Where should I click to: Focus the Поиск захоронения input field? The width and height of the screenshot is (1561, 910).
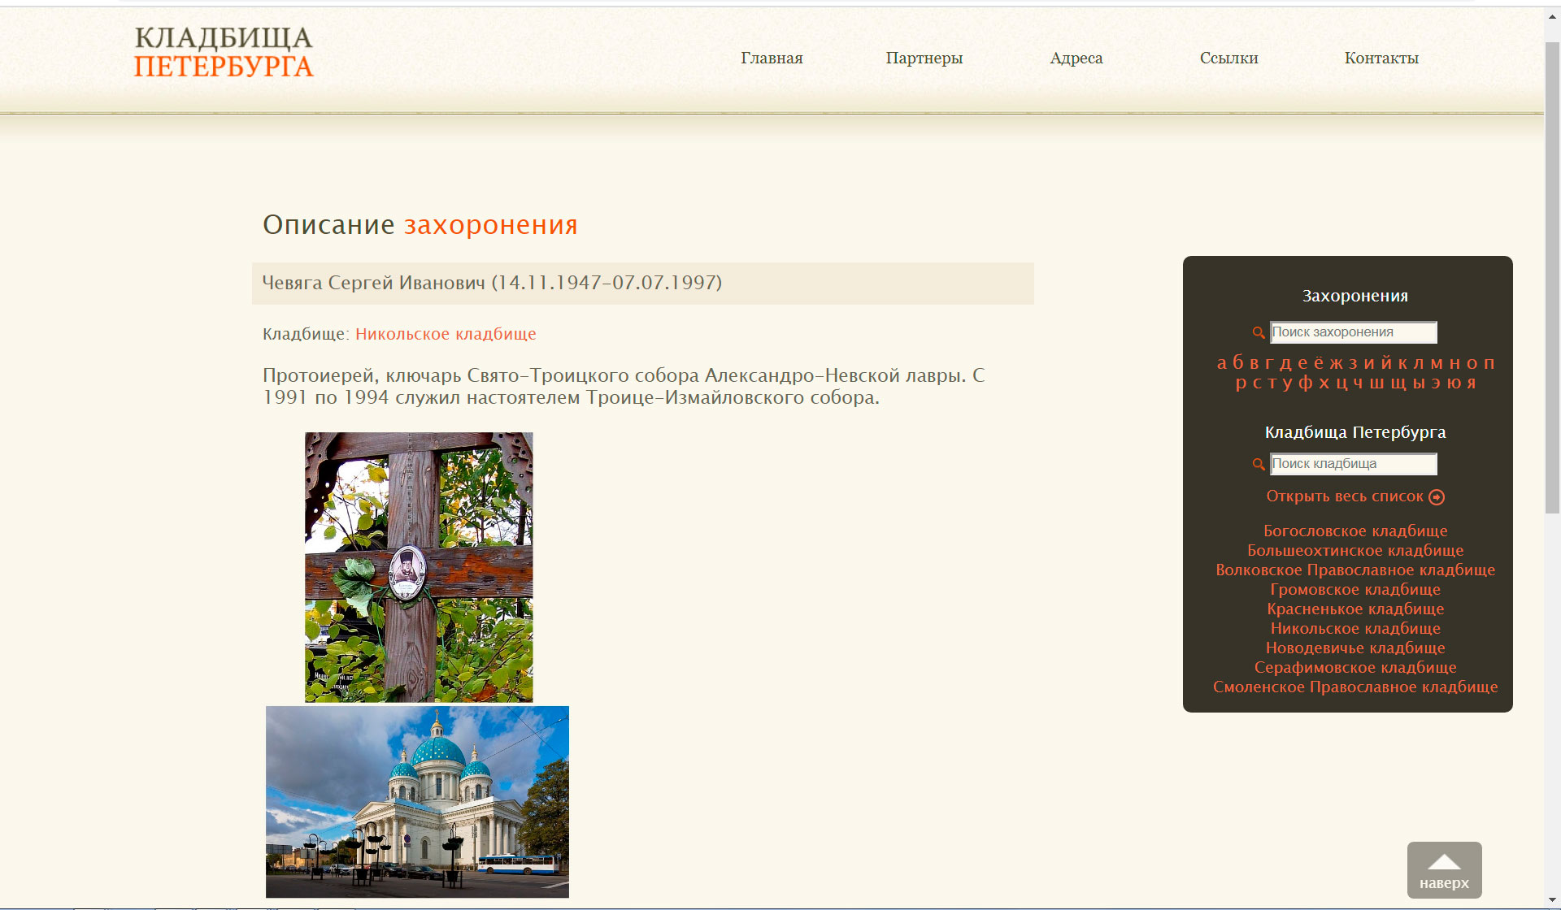coord(1354,332)
